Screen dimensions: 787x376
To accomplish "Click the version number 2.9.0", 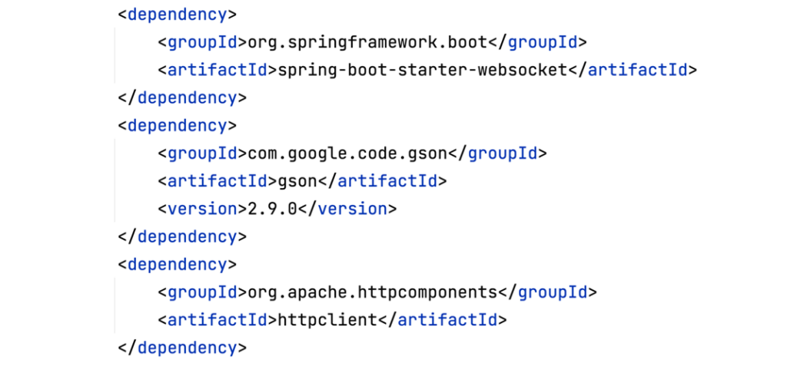I will (x=273, y=209).
